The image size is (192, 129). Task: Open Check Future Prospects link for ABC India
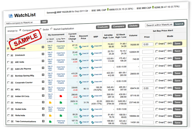[61, 61]
